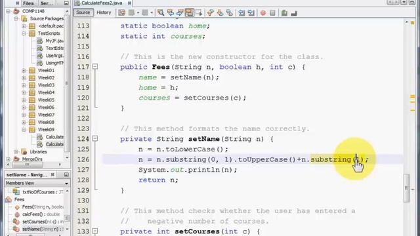
Task: Expand the Week03 package
Action: [x=24, y=85]
